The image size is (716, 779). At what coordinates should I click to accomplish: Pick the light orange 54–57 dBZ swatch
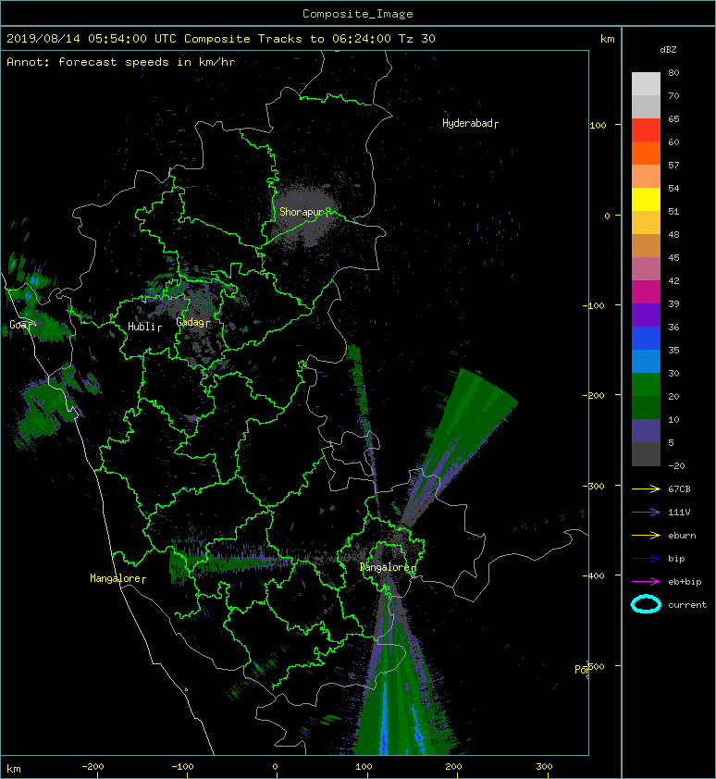pos(646,177)
